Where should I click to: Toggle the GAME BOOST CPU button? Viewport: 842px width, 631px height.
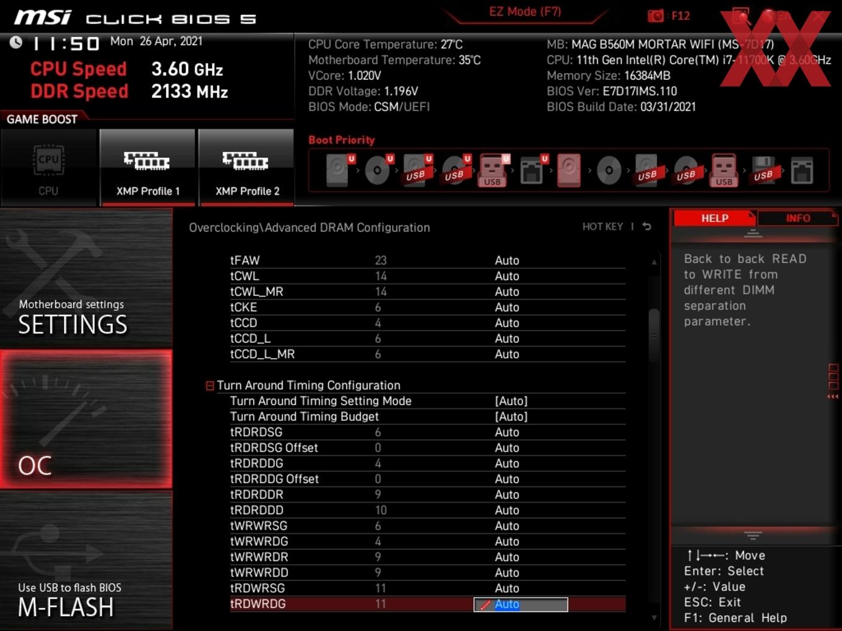[x=48, y=167]
